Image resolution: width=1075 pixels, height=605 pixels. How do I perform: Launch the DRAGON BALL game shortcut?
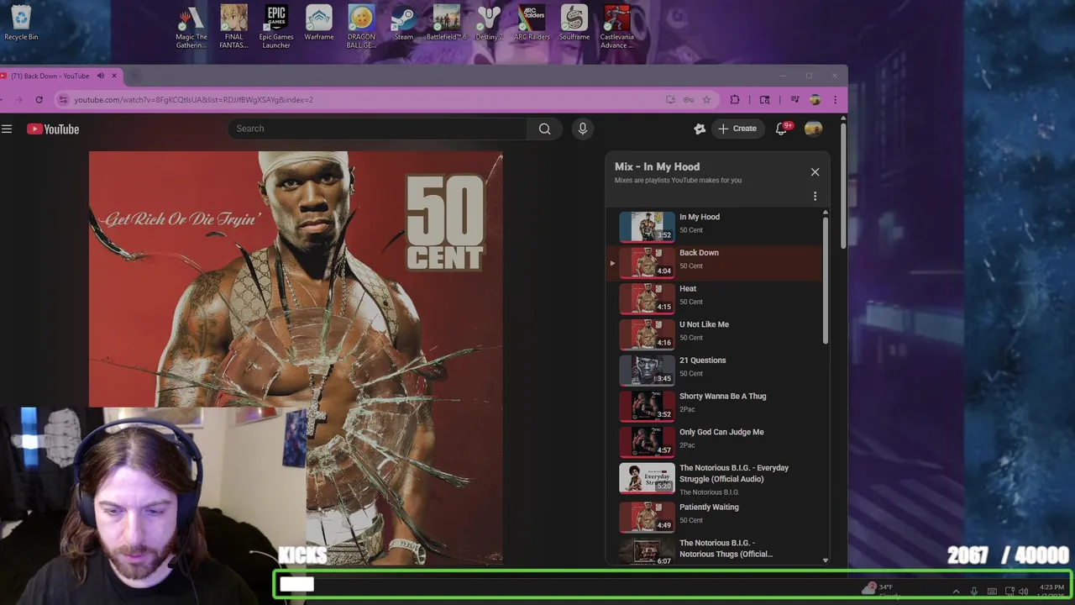coord(361,27)
